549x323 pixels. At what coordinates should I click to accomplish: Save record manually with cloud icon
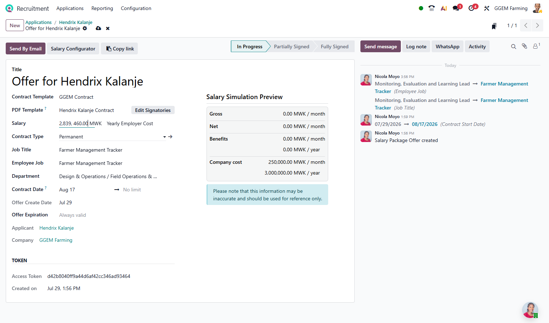tap(98, 28)
